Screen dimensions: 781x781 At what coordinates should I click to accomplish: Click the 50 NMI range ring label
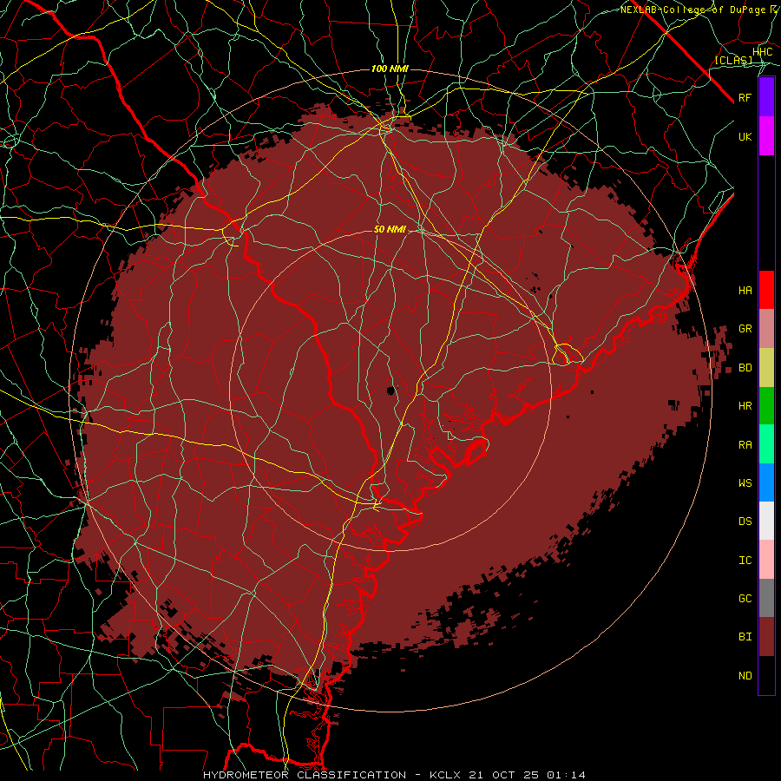[390, 229]
